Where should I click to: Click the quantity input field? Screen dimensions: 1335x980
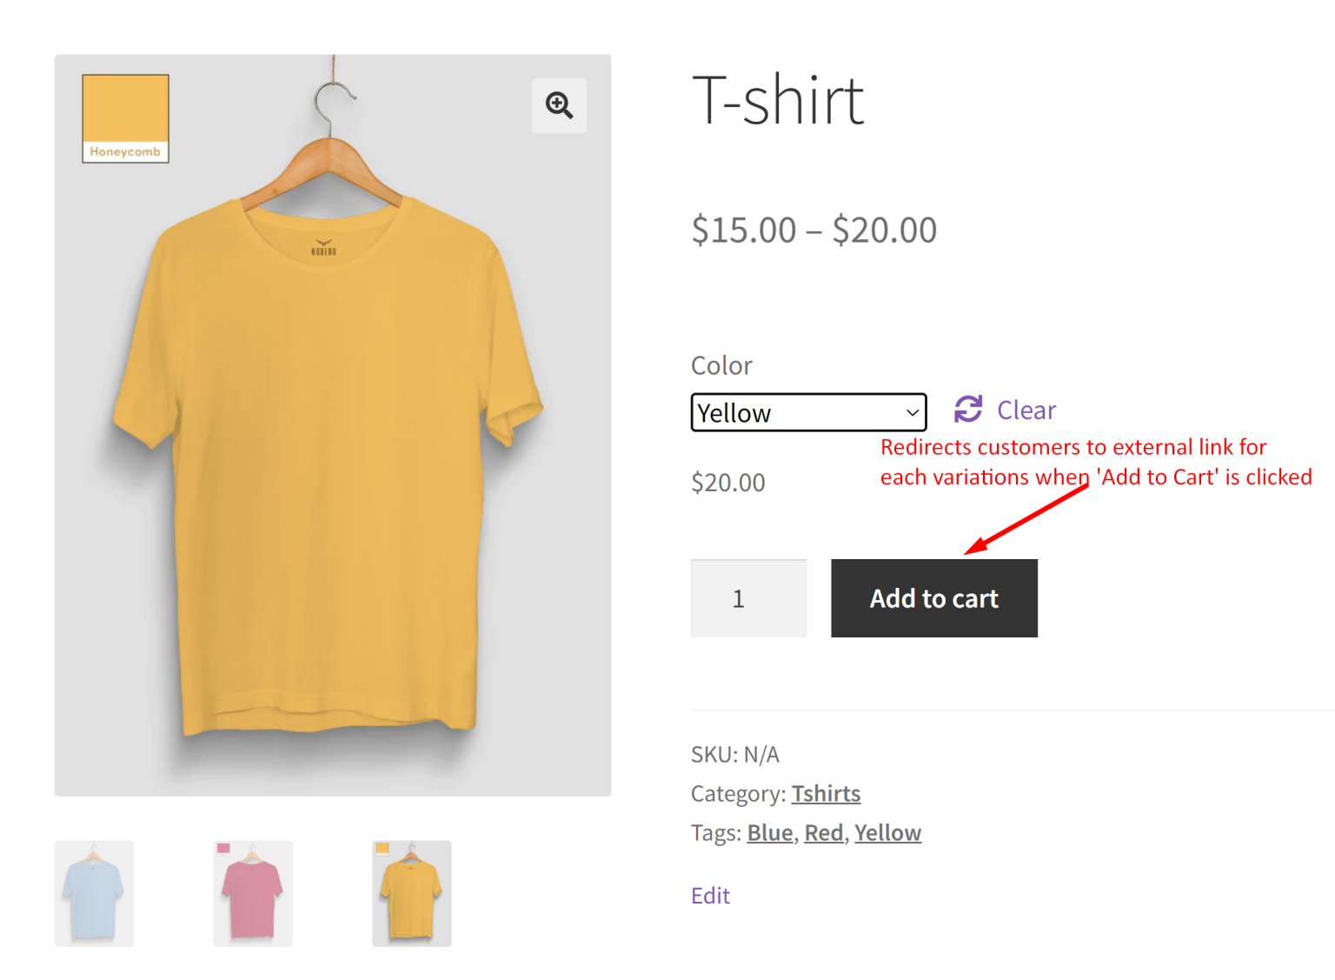click(748, 598)
